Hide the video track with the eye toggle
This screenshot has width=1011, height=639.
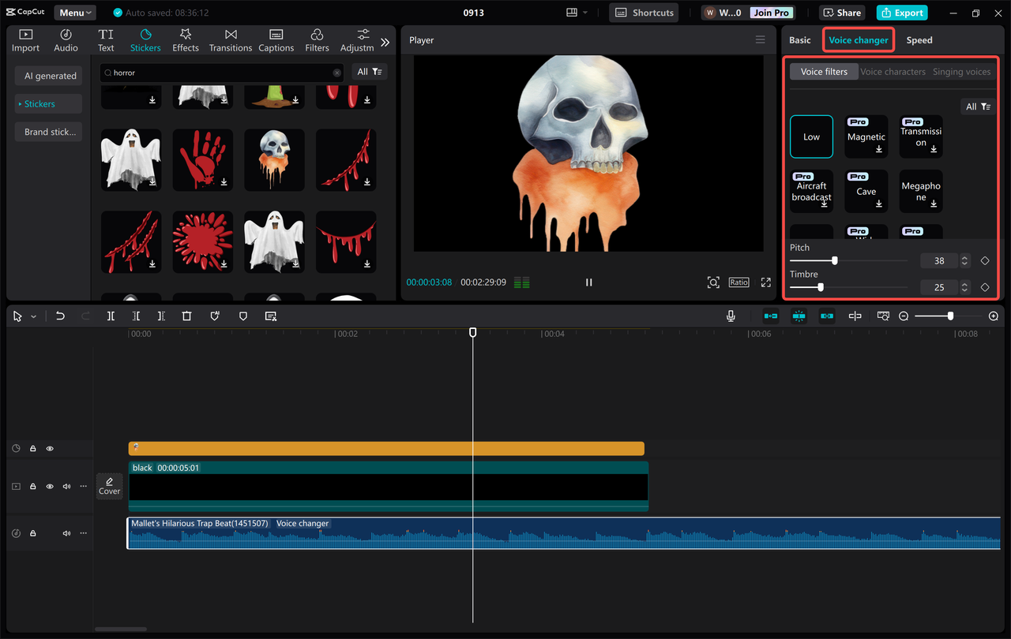(50, 486)
